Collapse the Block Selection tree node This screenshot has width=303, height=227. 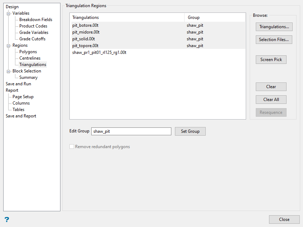(8, 71)
